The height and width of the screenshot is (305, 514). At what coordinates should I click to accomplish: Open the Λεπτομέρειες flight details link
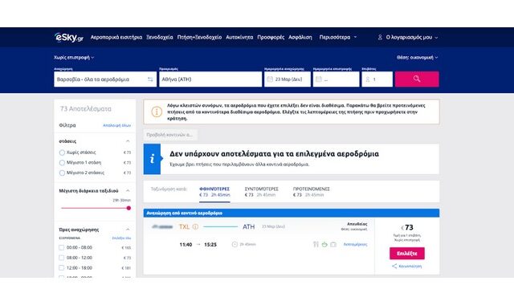(355, 244)
